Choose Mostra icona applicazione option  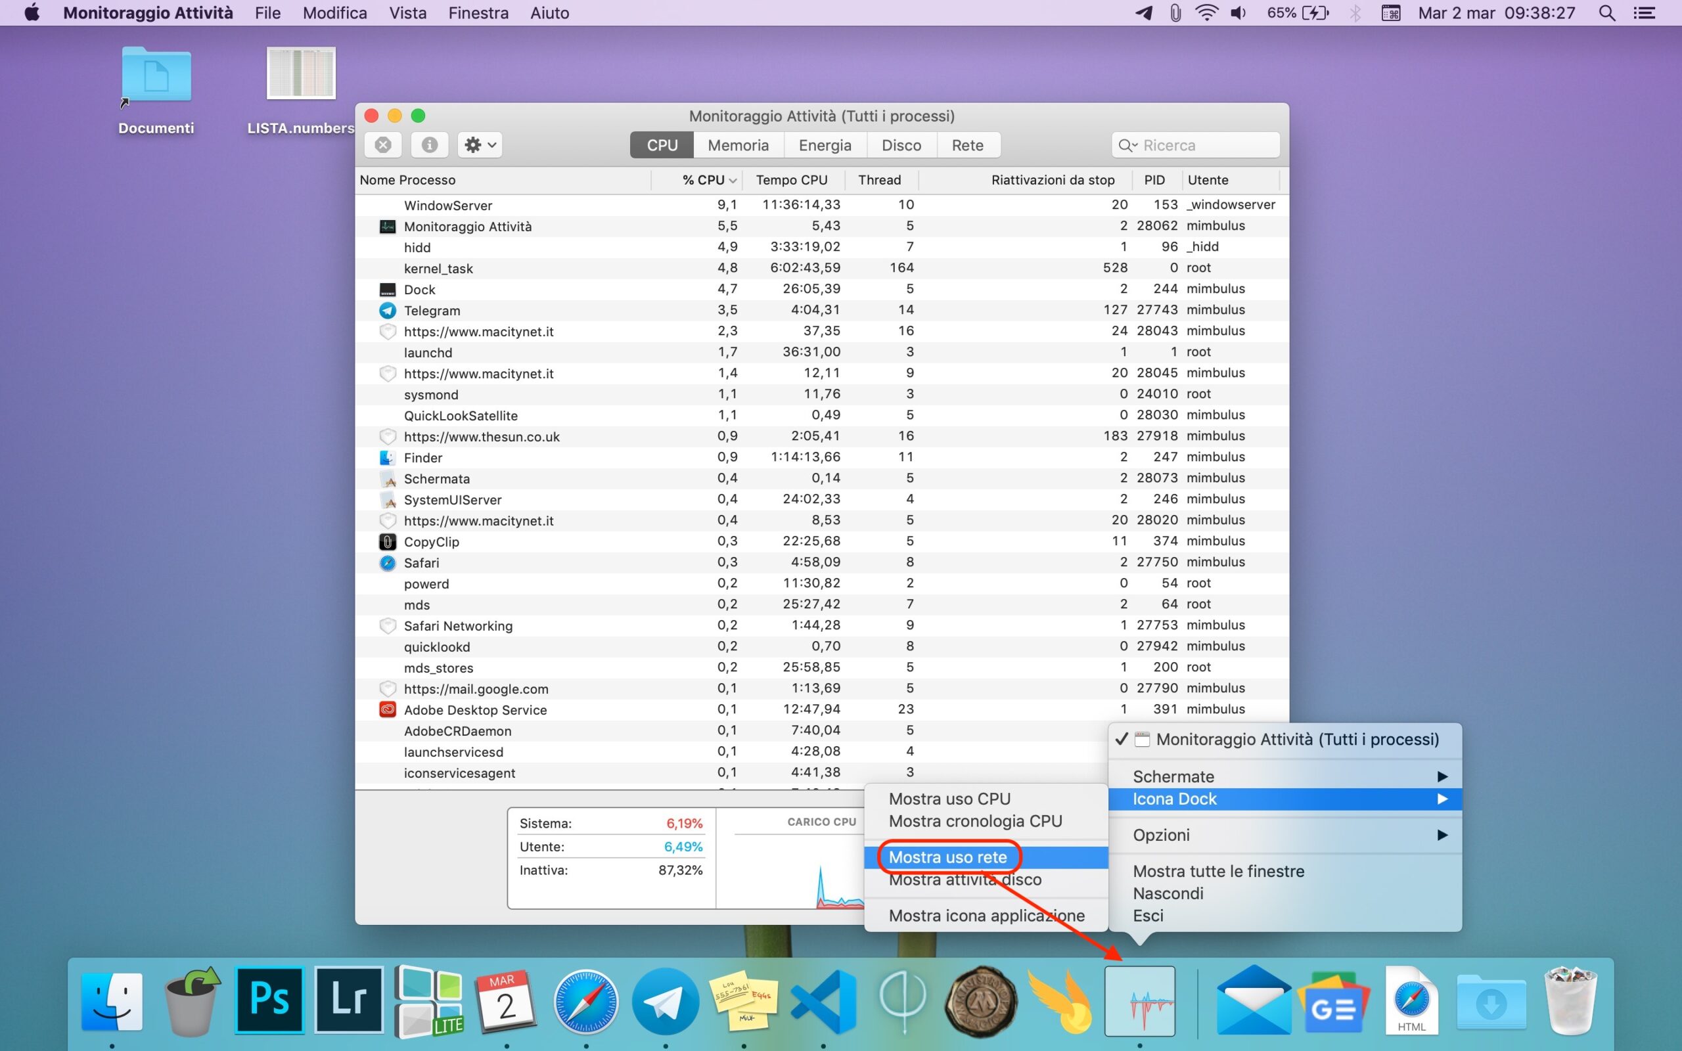(986, 916)
